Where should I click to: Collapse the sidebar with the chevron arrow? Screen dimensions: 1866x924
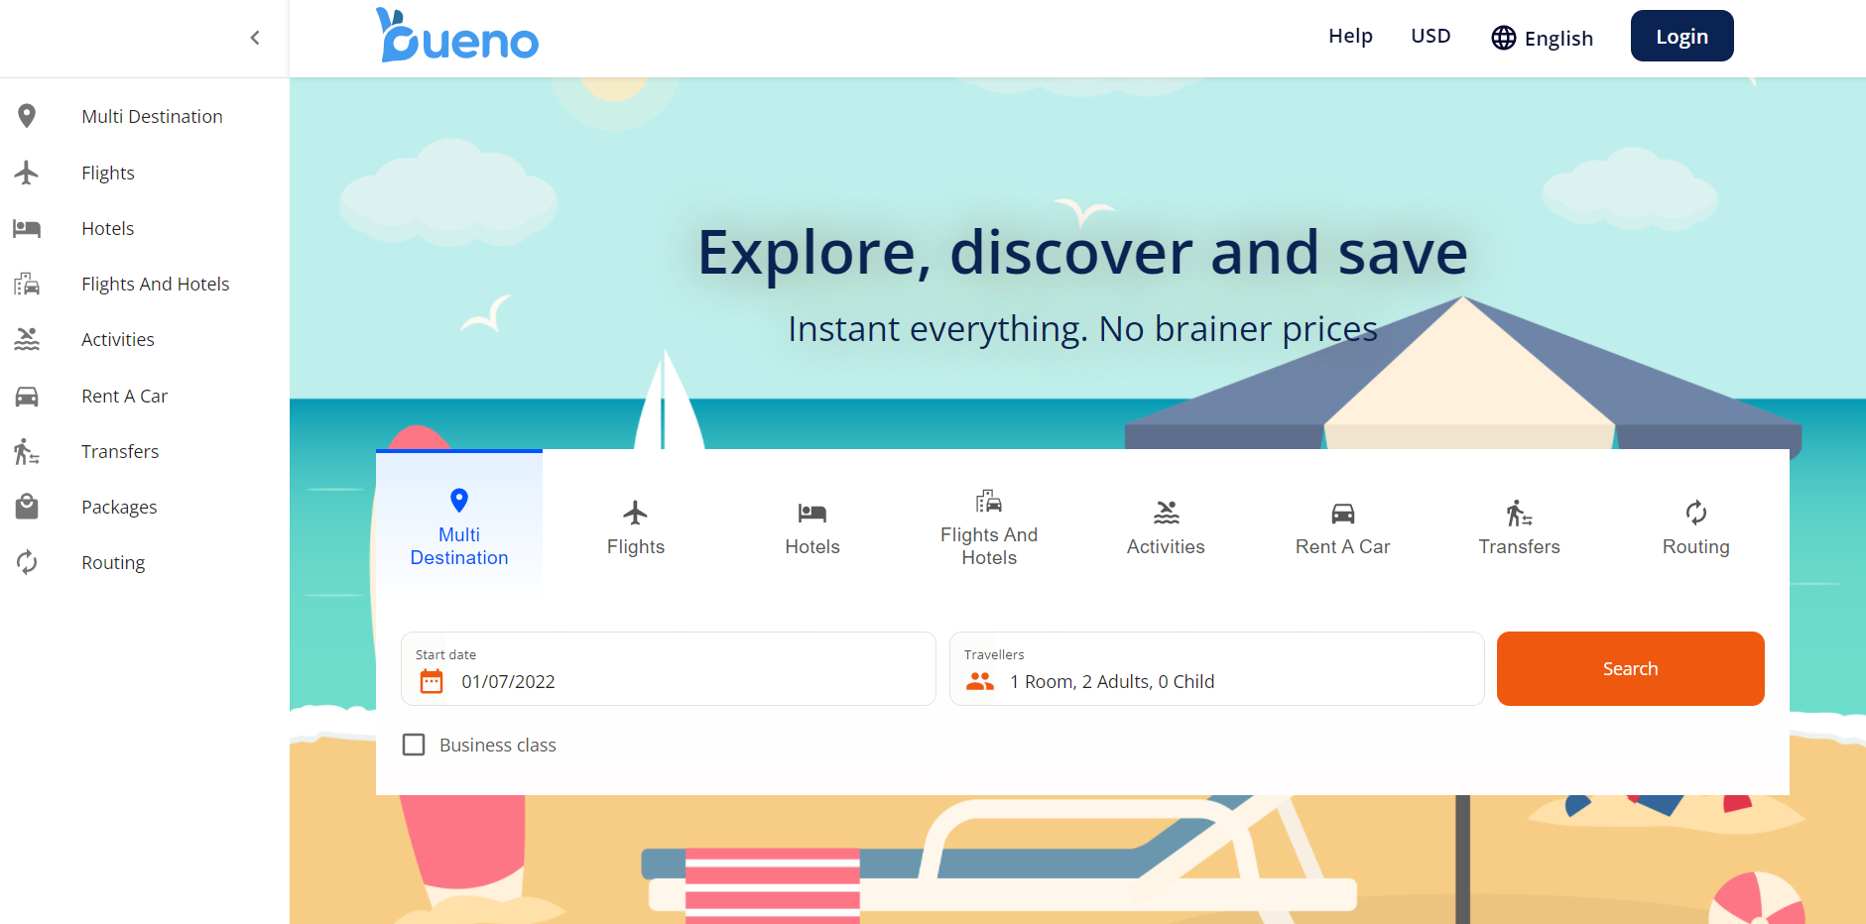coord(255,38)
